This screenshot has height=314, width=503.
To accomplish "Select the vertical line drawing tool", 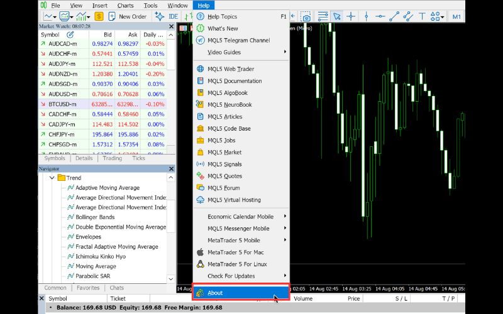I will click(x=367, y=16).
